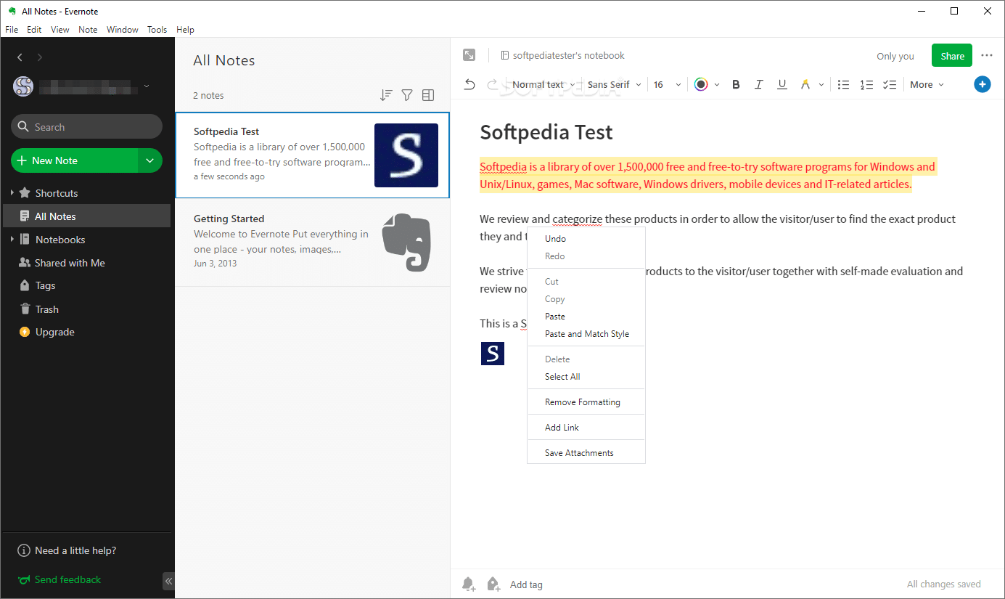Choose Paste and Match Style

coord(586,334)
